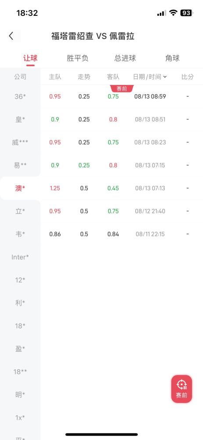
Task: Select the 角球 tab
Action: click(172, 59)
